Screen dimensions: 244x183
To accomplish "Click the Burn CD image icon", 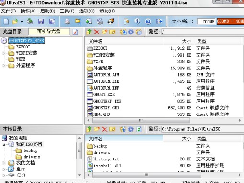I will click(111, 21).
